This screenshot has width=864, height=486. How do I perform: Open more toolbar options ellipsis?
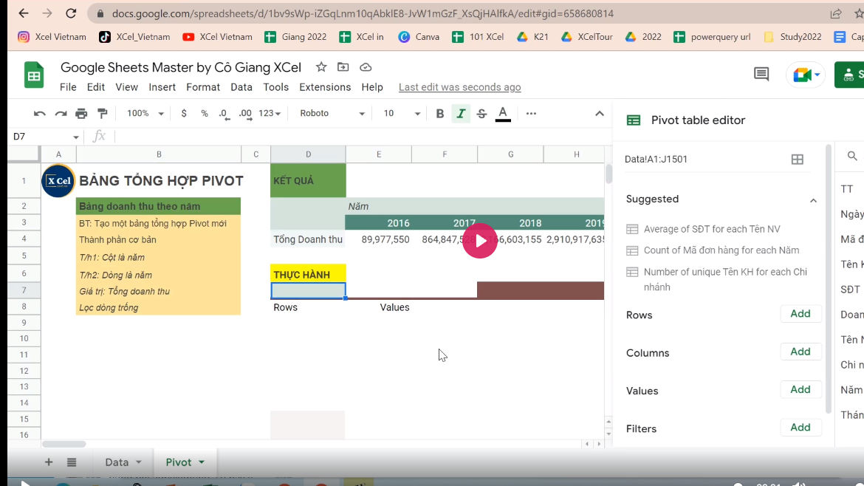pos(531,114)
